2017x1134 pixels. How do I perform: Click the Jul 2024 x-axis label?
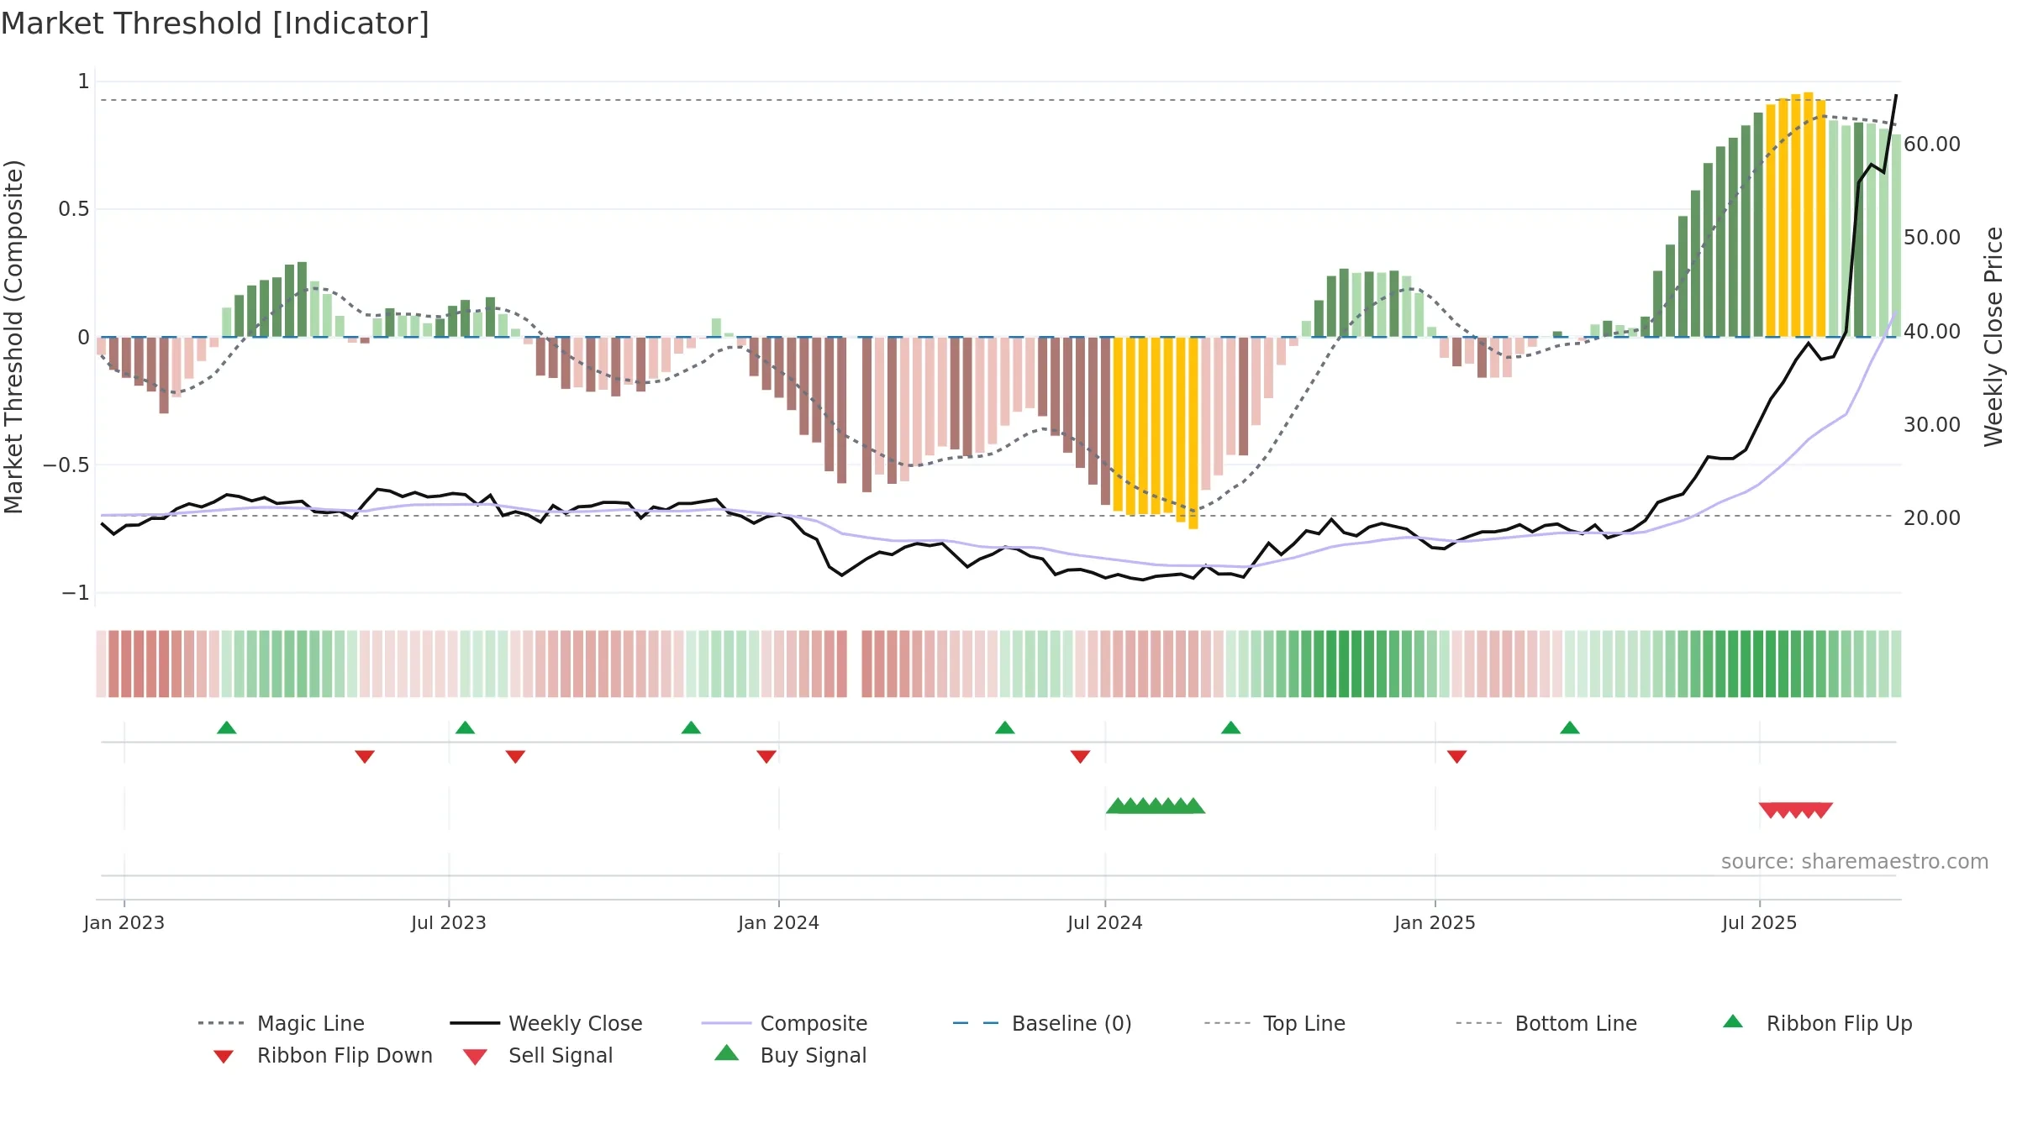point(1105,923)
